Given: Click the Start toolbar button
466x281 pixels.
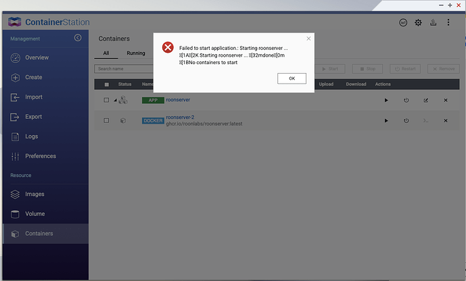Looking at the screenshot, I should pyautogui.click(x=330, y=69).
